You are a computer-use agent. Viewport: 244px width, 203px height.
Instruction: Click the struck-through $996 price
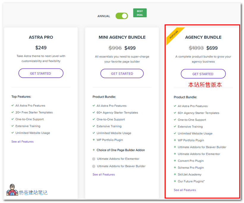pyautogui.click(x=115, y=48)
